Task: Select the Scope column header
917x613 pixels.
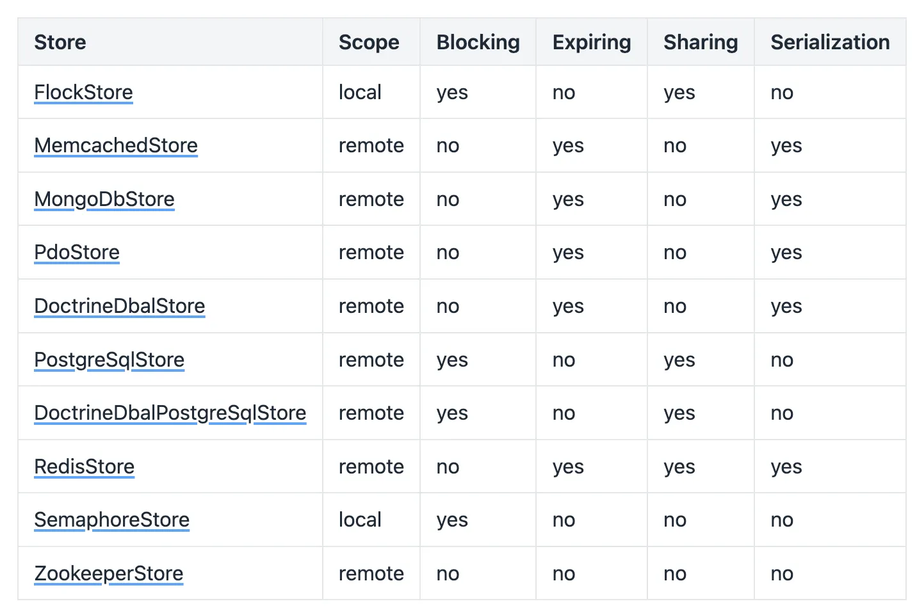Action: pos(369,42)
